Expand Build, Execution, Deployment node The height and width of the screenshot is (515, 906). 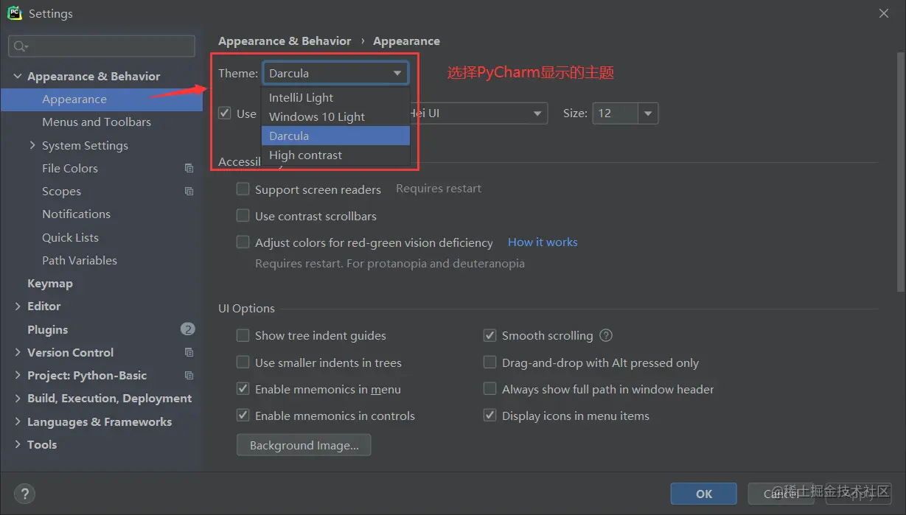18,398
